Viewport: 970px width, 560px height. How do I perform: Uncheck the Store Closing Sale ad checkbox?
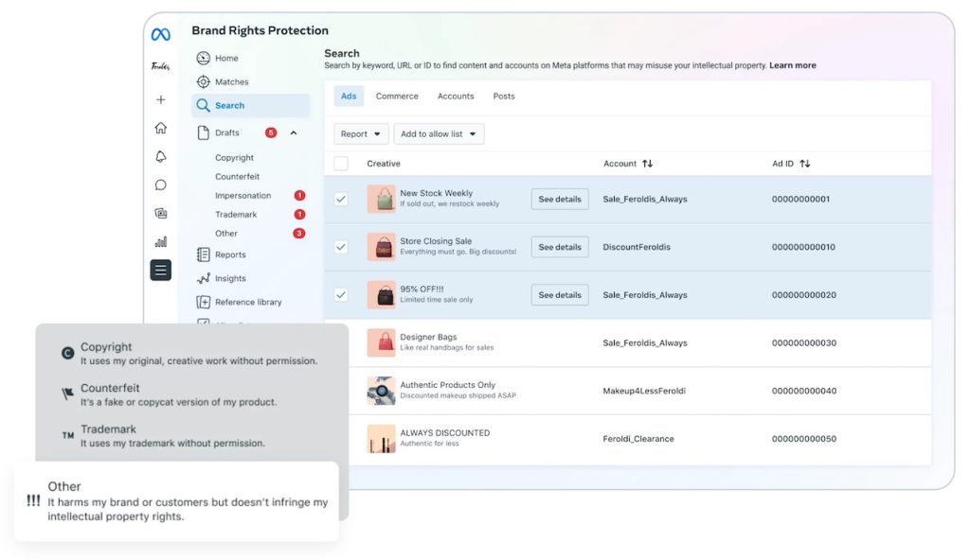341,247
